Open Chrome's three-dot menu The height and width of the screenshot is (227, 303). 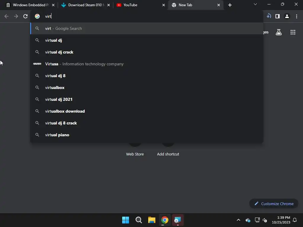[x=296, y=16]
